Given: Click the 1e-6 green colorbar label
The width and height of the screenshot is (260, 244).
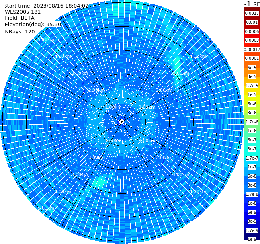Looking at the screenshot, I should 252,131.
